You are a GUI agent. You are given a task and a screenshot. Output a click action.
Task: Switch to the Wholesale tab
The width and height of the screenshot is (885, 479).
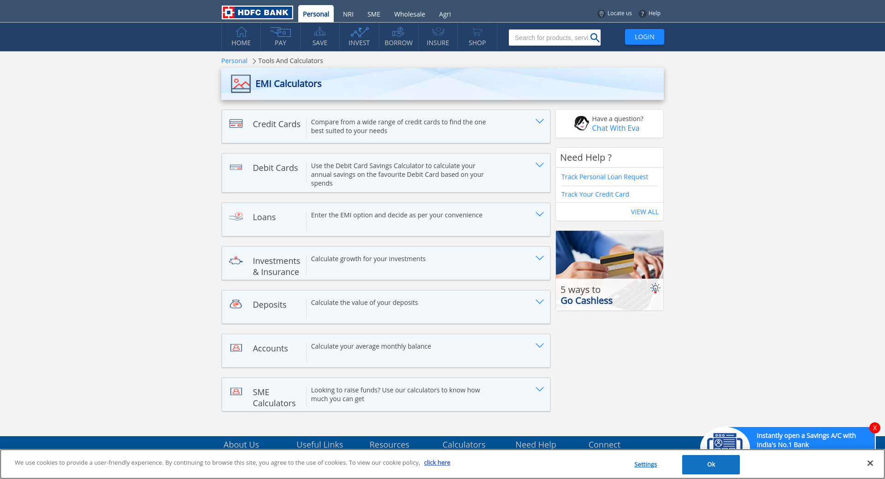(409, 14)
